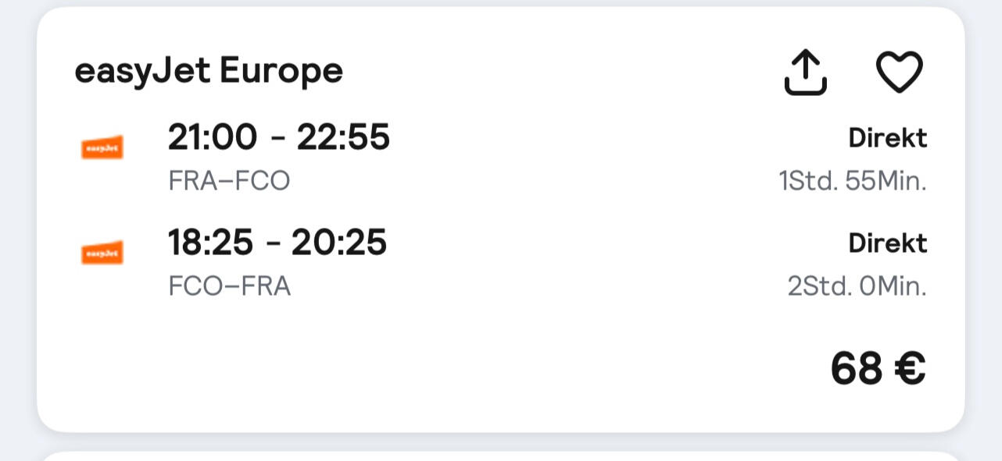
Task: Click the 20:25 return arrival time
Action: coord(339,243)
